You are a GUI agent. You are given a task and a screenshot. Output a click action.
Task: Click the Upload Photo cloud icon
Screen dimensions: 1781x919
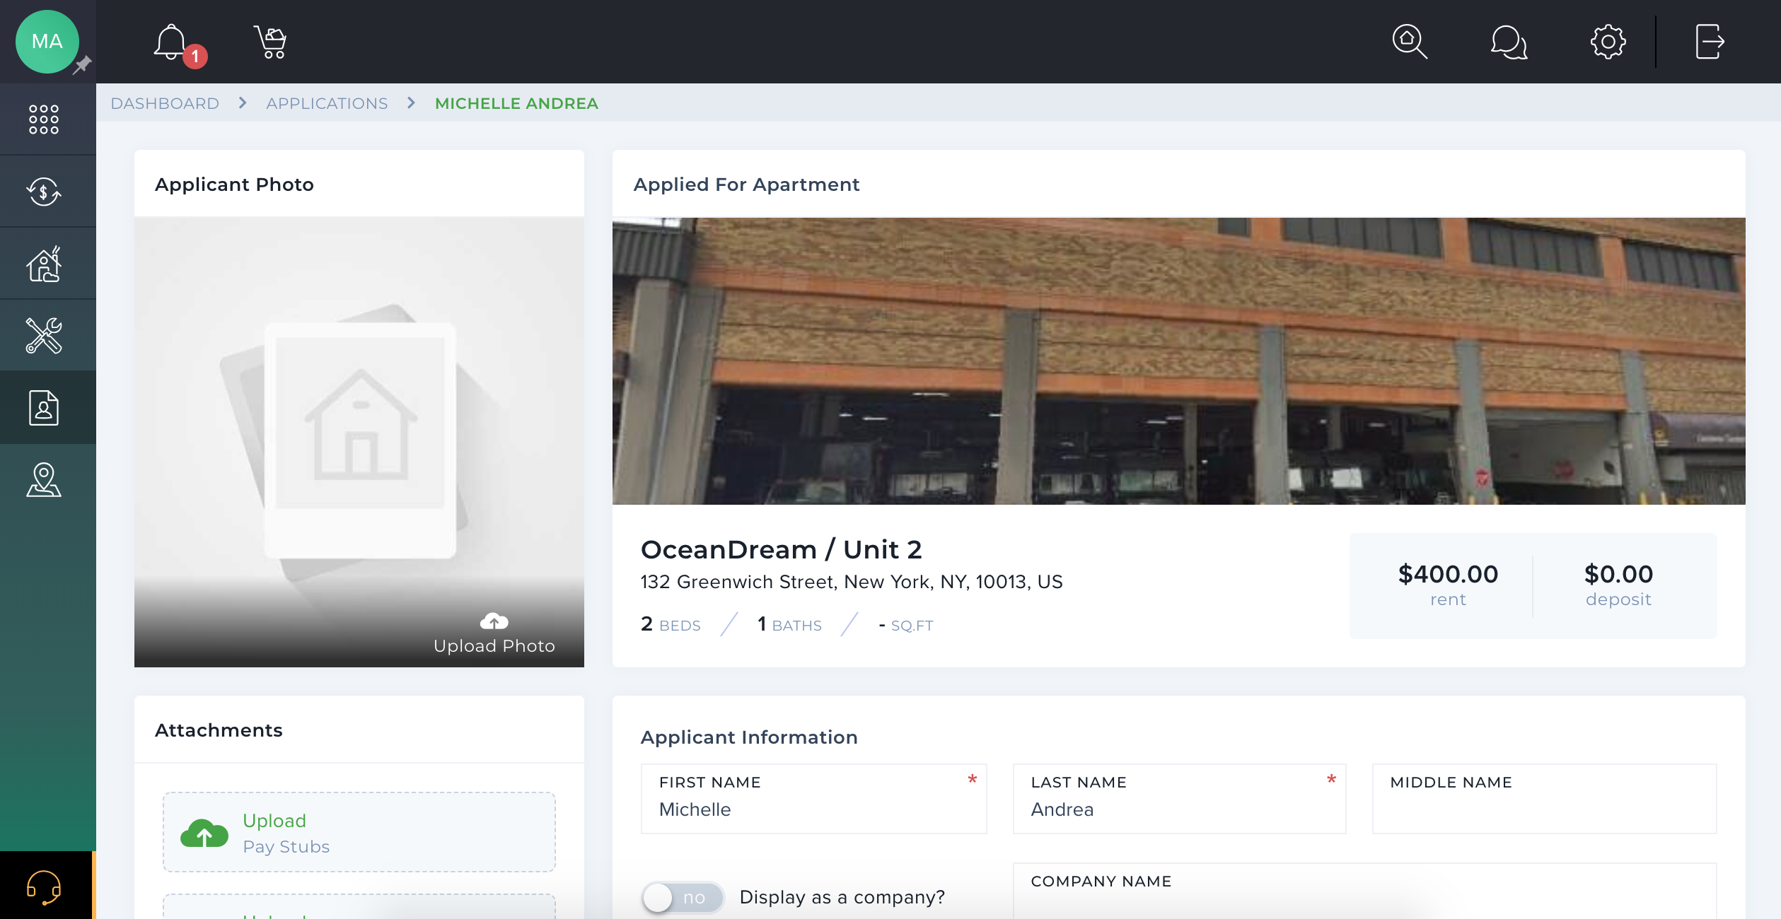(x=494, y=621)
